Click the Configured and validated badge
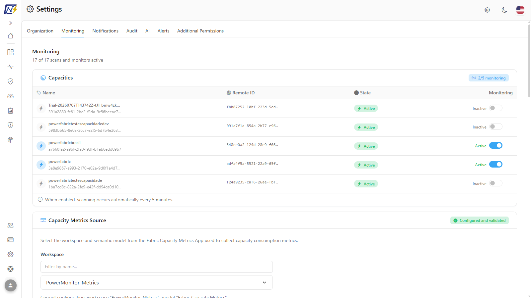This screenshot has width=531, height=298. [x=480, y=221]
